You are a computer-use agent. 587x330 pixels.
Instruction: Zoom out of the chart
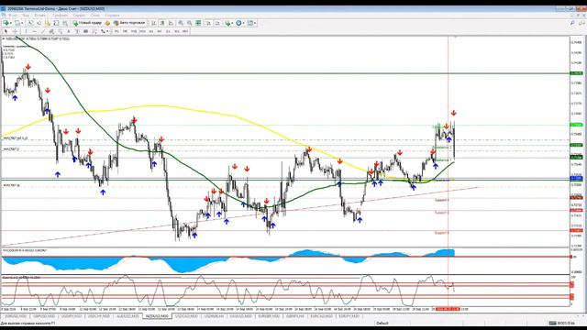coord(189,23)
